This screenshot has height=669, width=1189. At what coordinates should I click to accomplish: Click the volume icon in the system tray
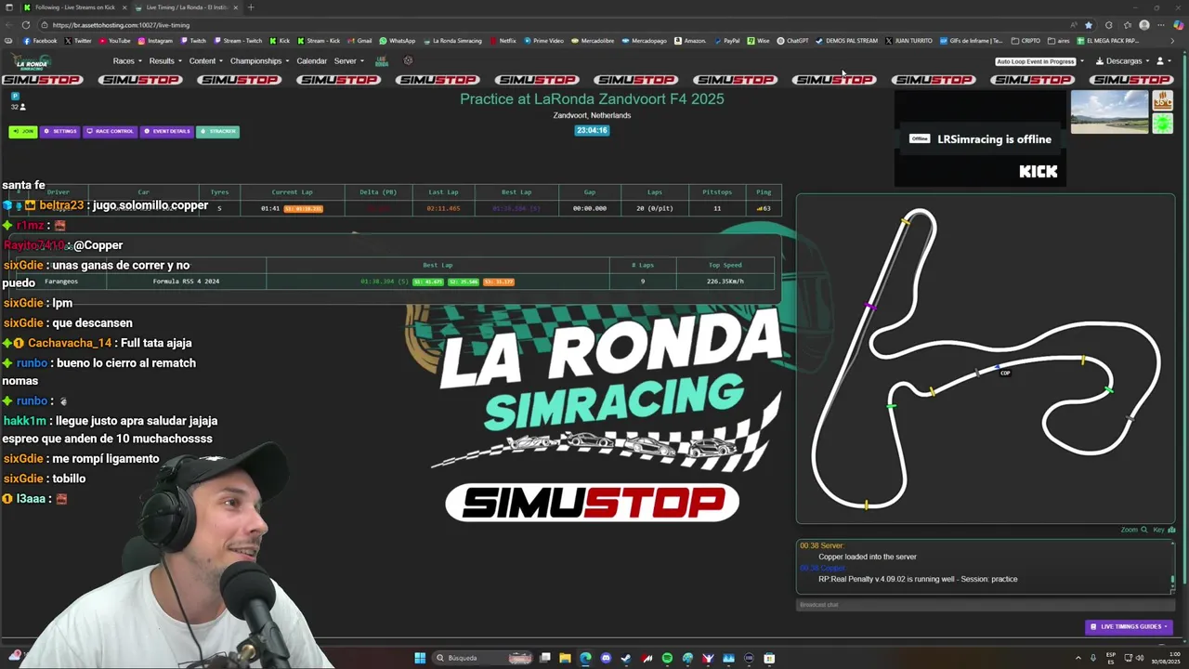[1141, 658]
